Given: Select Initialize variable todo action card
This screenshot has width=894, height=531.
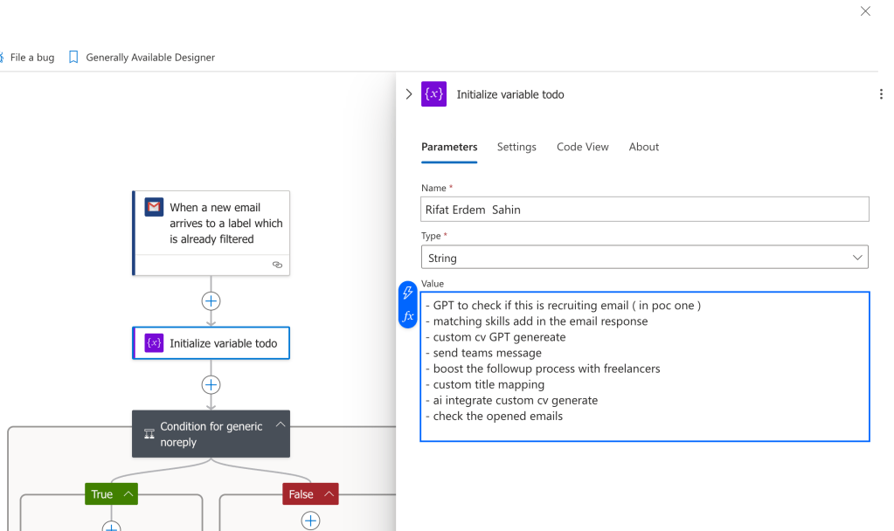Looking at the screenshot, I should pyautogui.click(x=211, y=343).
